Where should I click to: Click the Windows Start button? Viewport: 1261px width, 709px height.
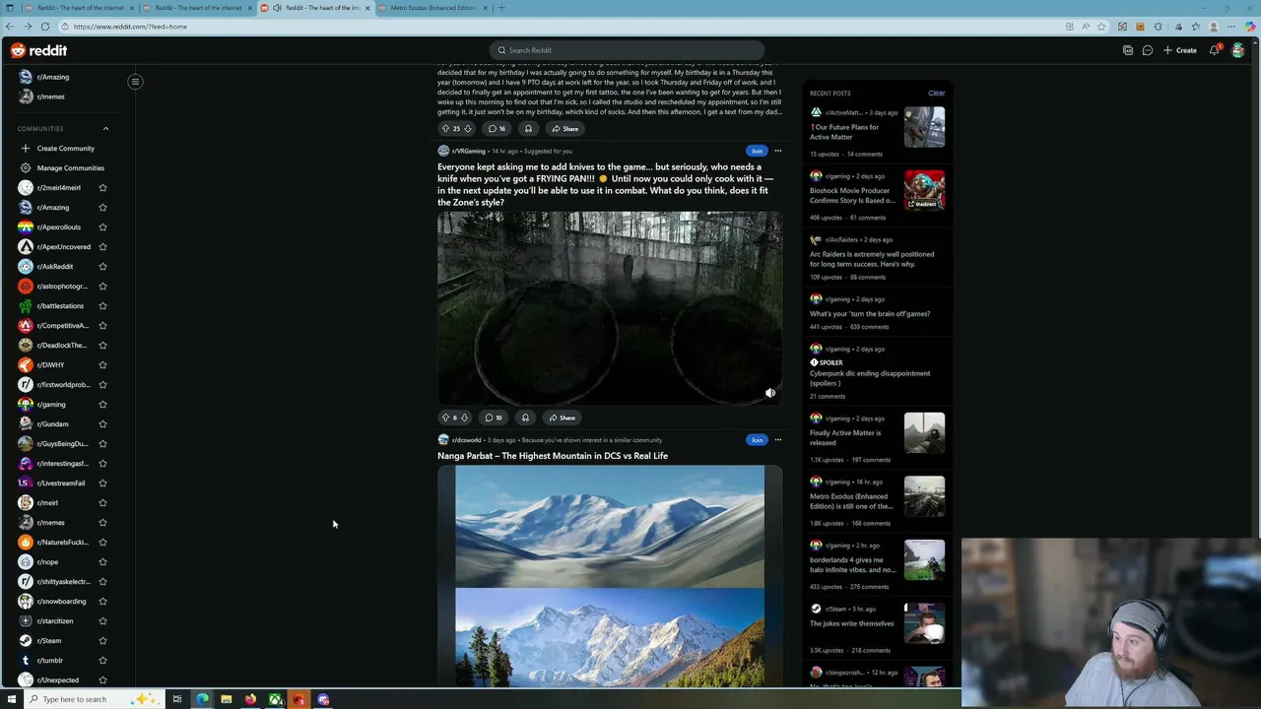(12, 699)
